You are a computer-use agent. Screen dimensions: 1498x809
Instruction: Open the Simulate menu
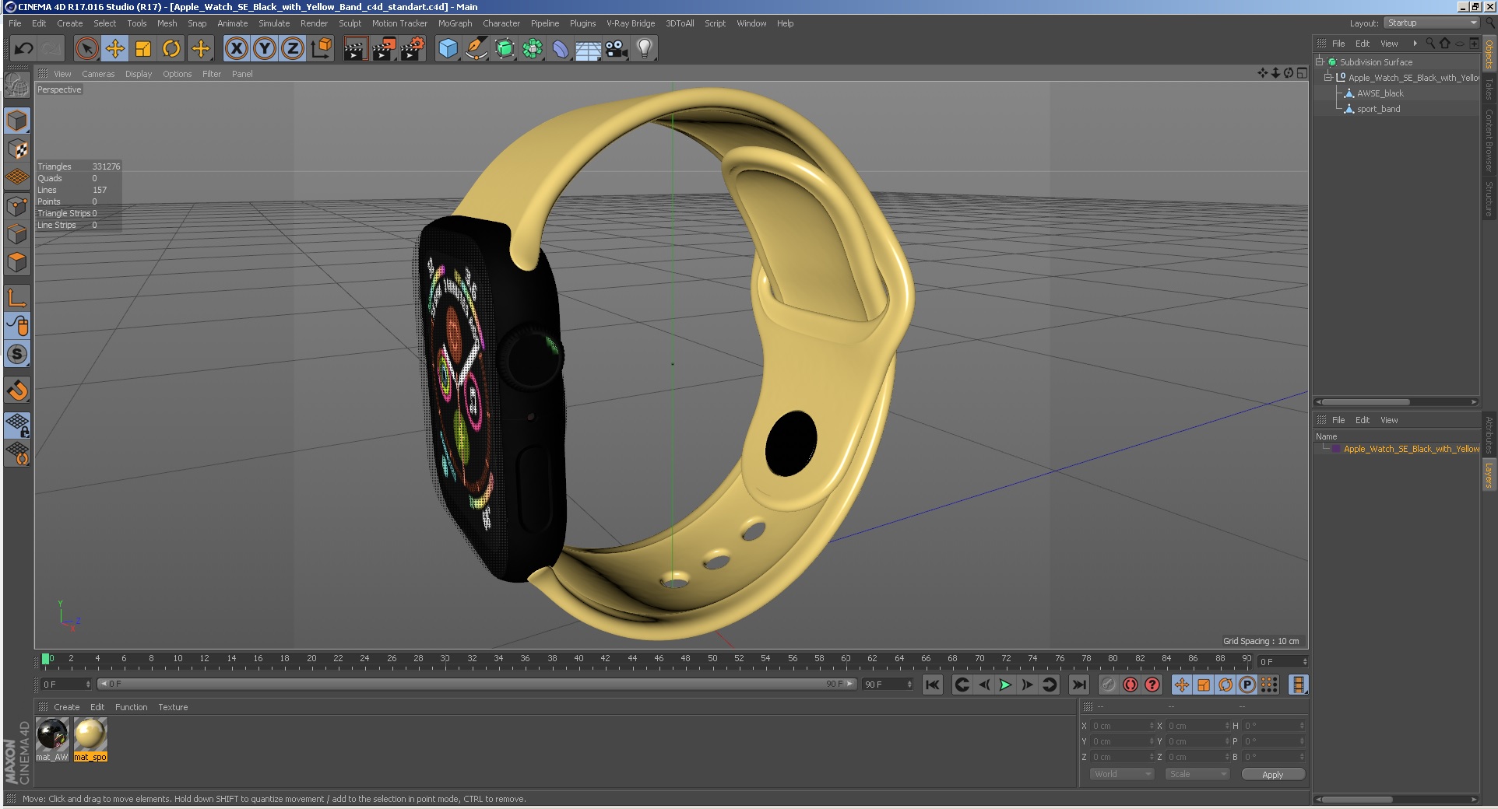[x=274, y=23]
